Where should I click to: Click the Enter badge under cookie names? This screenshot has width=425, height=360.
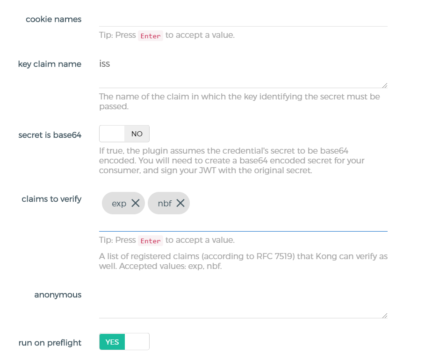[150, 35]
